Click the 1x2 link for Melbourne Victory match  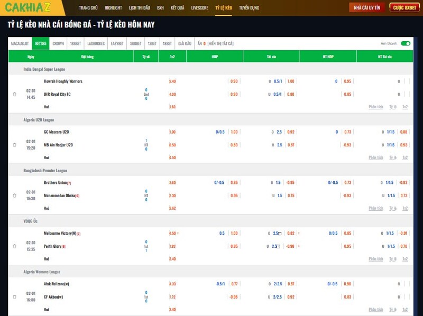point(405,259)
